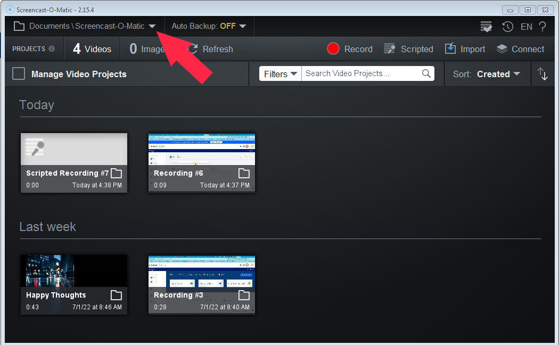This screenshot has height=345, width=559.
Task: Click the 0:28 duration on Recording #3
Action: (160, 307)
